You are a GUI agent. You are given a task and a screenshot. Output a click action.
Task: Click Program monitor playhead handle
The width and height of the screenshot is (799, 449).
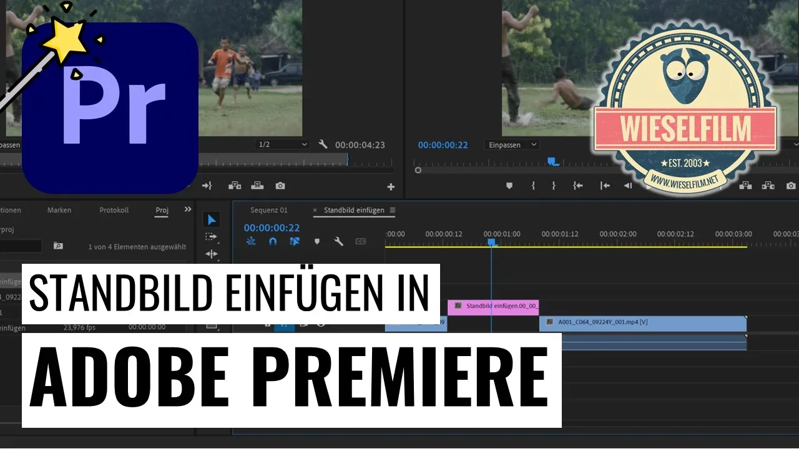tap(552, 161)
